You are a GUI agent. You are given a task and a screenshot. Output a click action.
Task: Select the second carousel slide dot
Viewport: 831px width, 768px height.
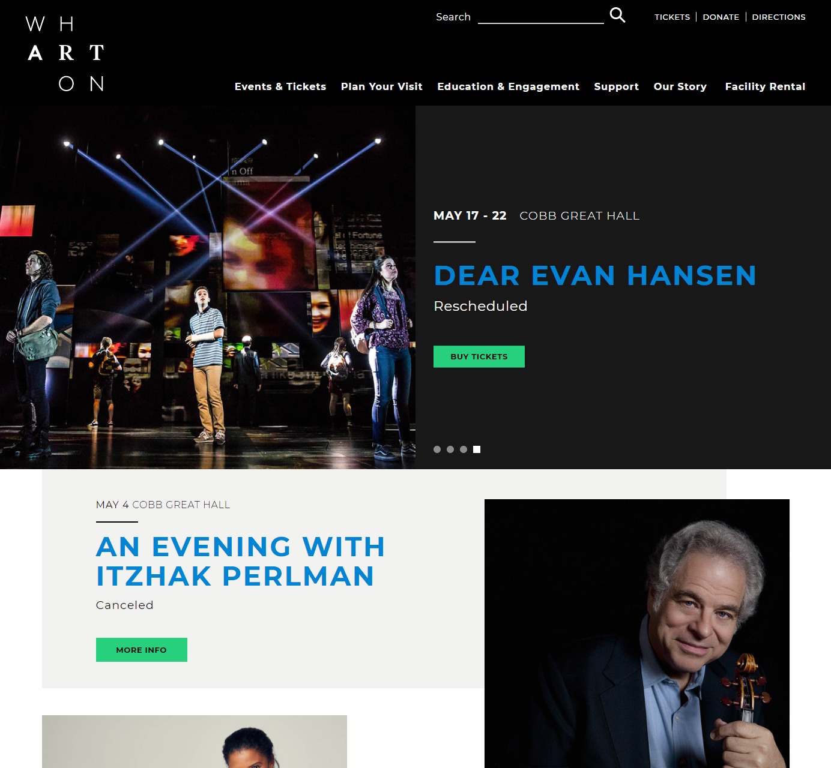tap(450, 449)
